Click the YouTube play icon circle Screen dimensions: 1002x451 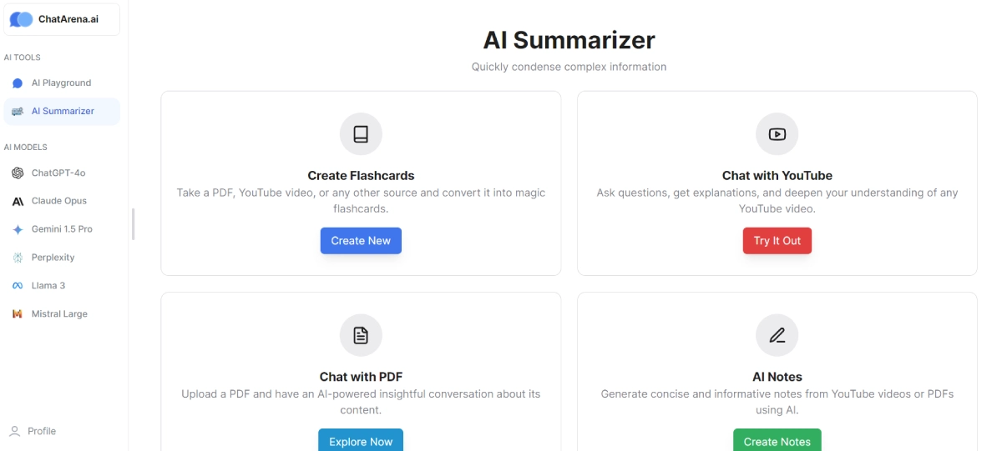point(777,134)
